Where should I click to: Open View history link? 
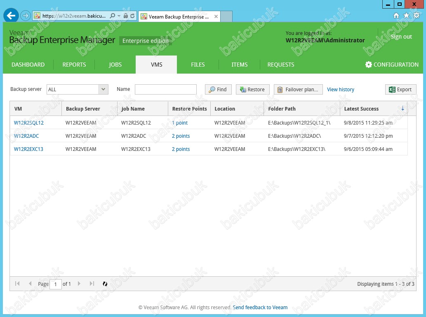[340, 89]
